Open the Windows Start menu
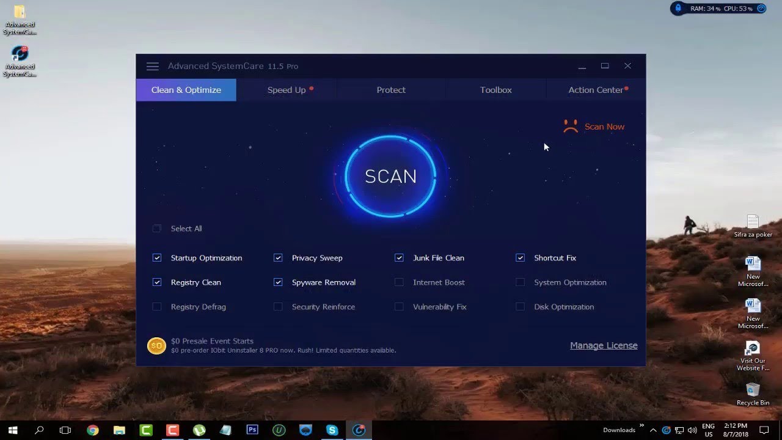The width and height of the screenshot is (782, 440). coord(13,430)
